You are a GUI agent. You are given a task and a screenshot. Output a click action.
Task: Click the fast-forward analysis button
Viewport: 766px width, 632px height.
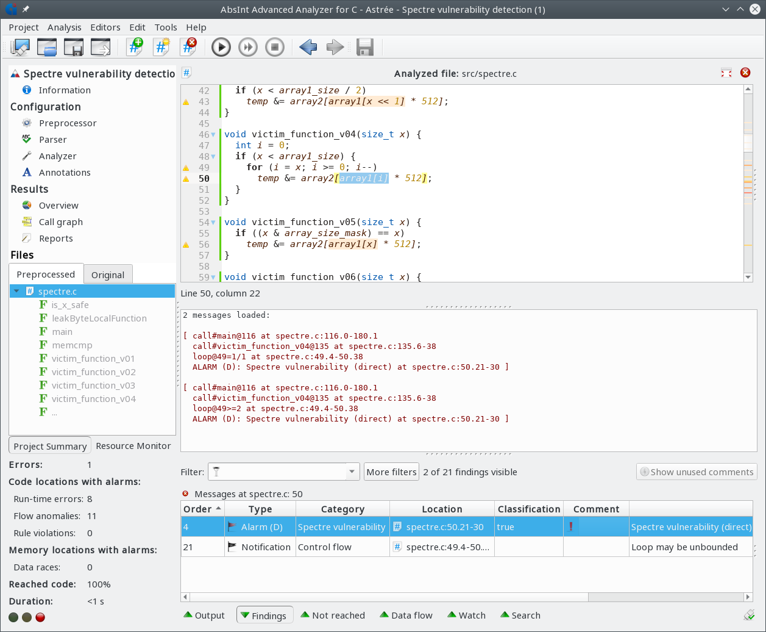point(248,47)
